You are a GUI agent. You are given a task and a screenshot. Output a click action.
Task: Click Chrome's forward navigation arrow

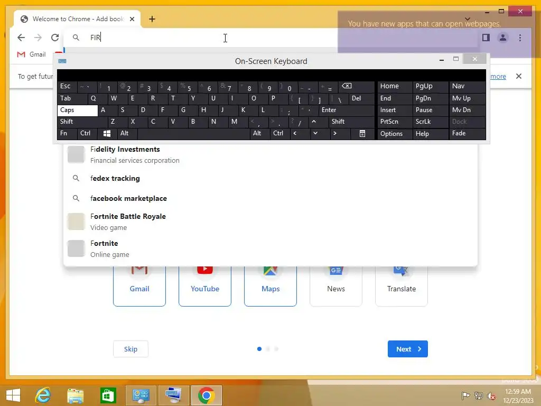[x=38, y=38]
